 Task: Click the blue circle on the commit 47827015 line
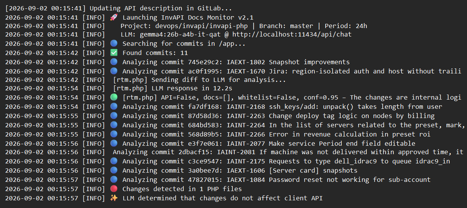[x=113, y=180]
